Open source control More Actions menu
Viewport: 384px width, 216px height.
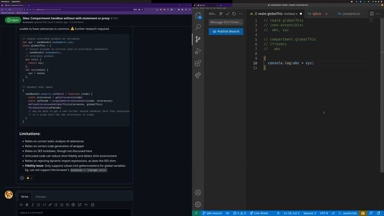241,14
